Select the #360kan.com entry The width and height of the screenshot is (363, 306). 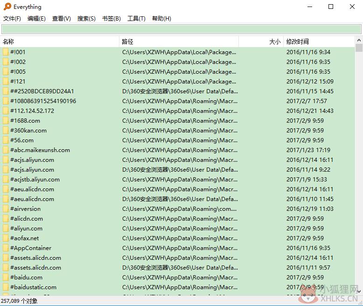[28, 130]
